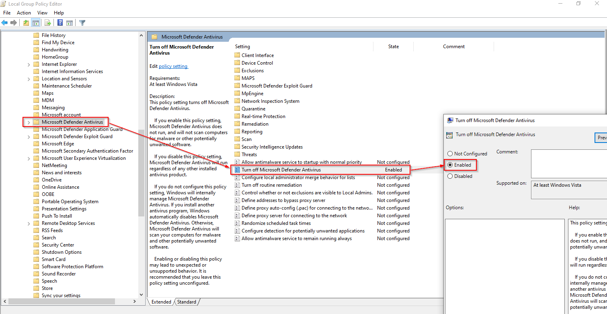Select 'Turn off Microsoft Defender Antivirus' in settings list
The image size is (607, 314).
[281, 170]
